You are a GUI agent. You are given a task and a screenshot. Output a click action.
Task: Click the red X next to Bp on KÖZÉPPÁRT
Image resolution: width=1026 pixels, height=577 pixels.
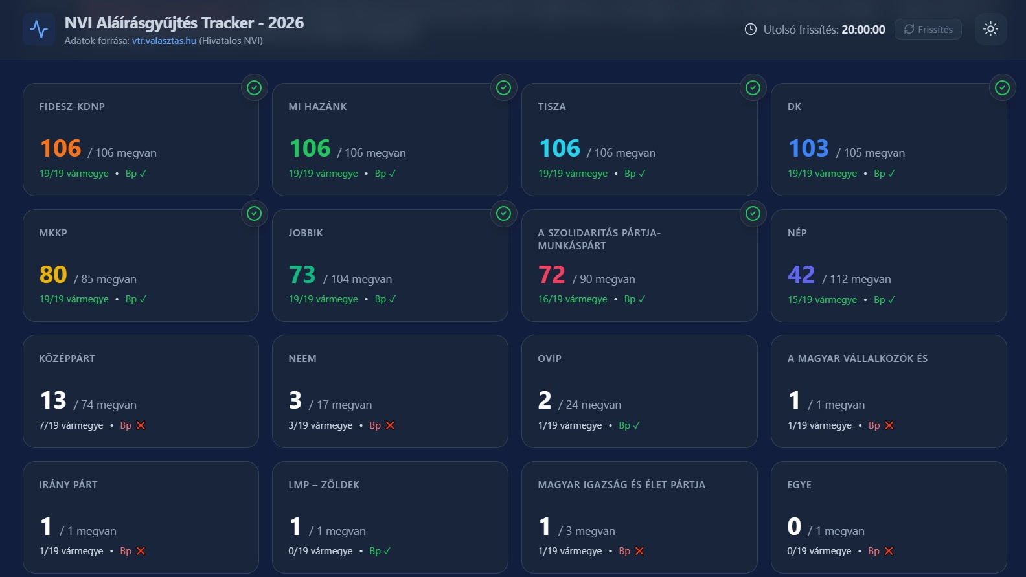coord(141,425)
